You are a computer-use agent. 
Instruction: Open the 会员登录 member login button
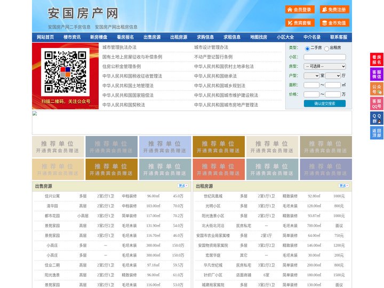click(x=300, y=10)
